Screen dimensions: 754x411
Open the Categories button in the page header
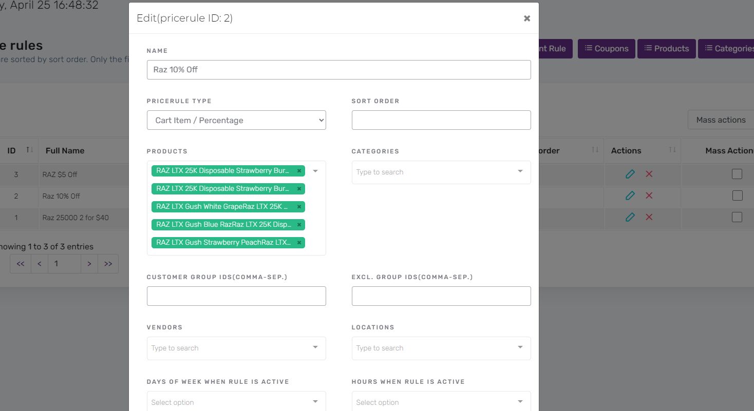(x=726, y=49)
